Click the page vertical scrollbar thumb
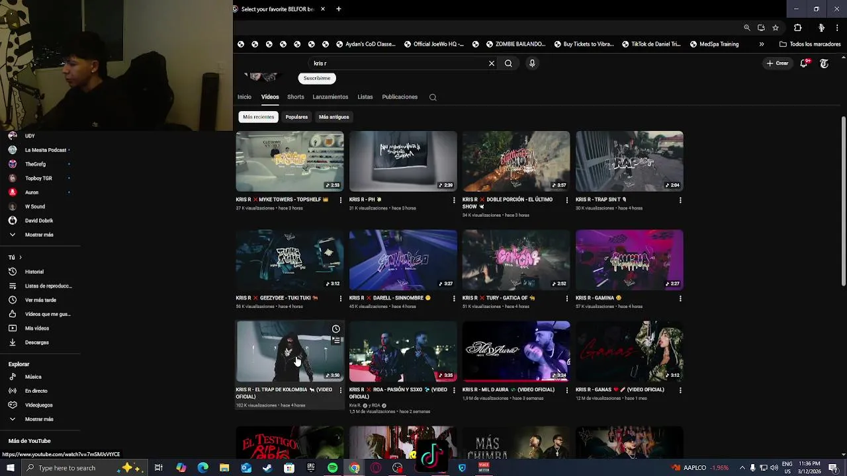Screen dimensions: 847x476 (x=843, y=202)
